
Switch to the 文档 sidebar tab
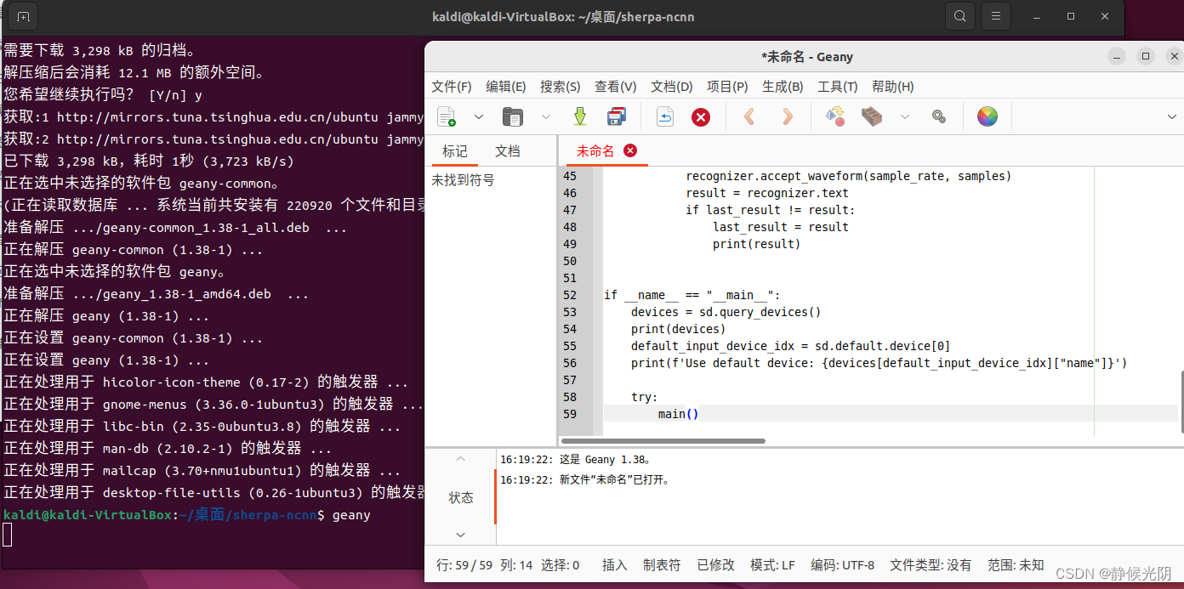tap(508, 151)
